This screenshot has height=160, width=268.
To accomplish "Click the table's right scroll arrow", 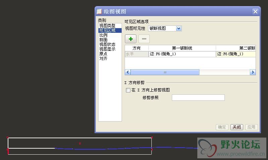I will (253, 72).
